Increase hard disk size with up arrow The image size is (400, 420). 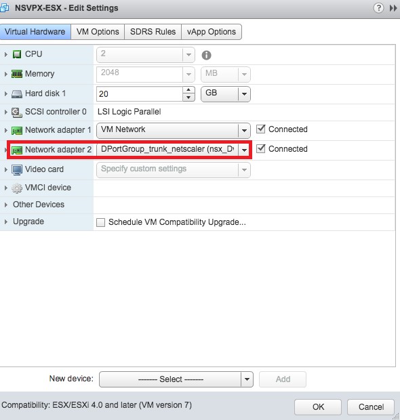(188, 90)
